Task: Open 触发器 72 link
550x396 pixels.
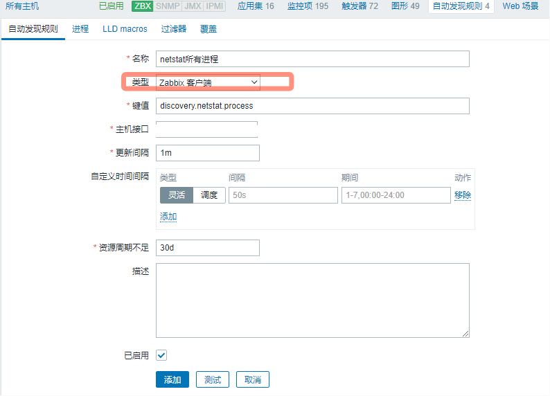Action: (360, 6)
